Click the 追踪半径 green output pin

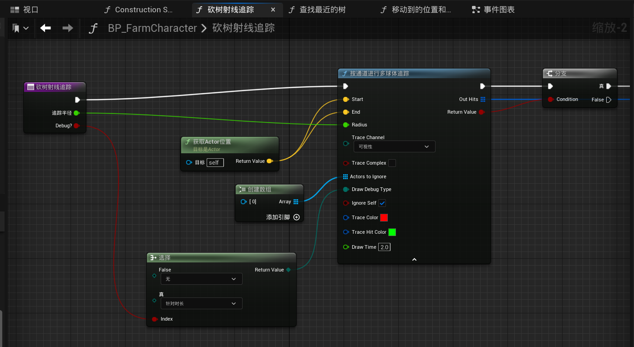point(76,113)
